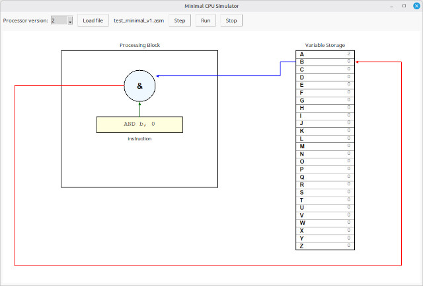Select variable row A in Variable Storage
The image size is (423, 286).
click(x=325, y=54)
